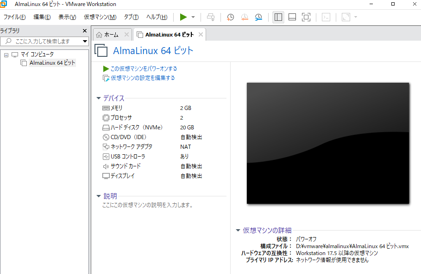Open the タブ menu
The height and width of the screenshot is (274, 421).
[x=131, y=17]
